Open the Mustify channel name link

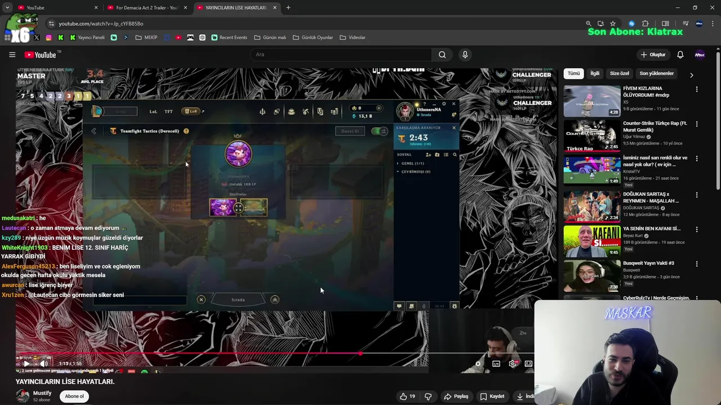(42, 393)
